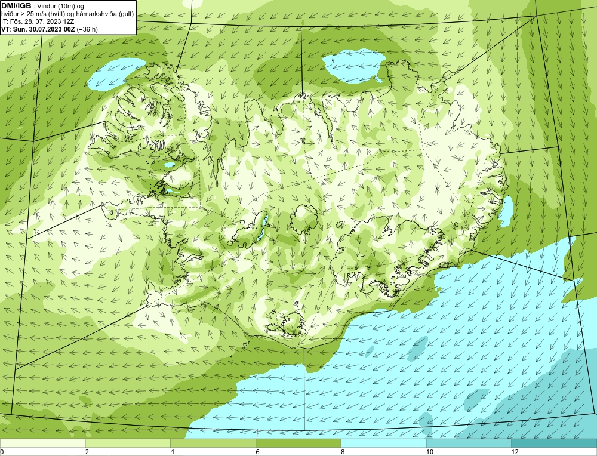Click the 4–6 m/s green legend band
Viewport: 597px width, 456px height.
pyautogui.click(x=213, y=443)
